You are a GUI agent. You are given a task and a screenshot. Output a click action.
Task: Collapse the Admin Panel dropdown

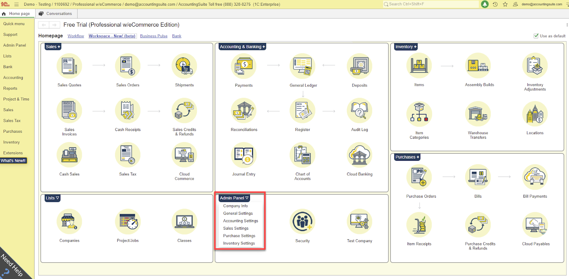pyautogui.click(x=234, y=198)
